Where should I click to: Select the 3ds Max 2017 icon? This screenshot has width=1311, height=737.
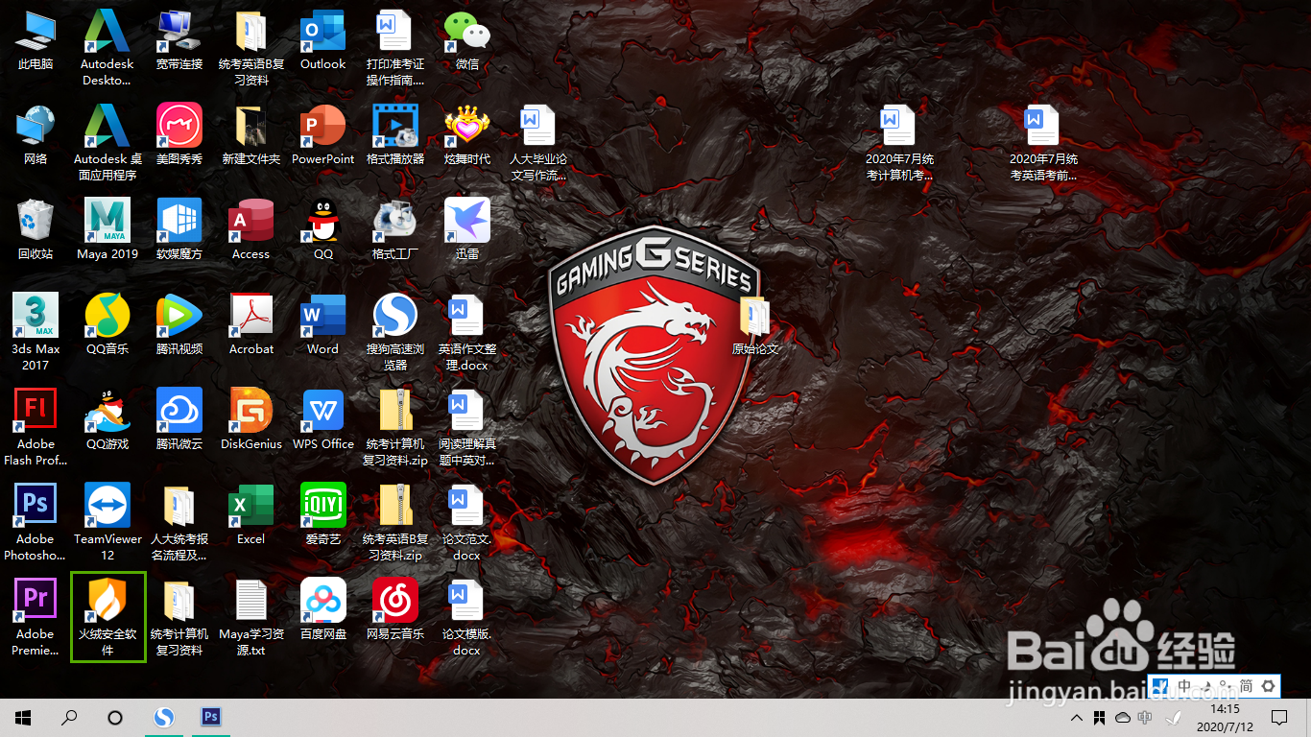(x=36, y=332)
